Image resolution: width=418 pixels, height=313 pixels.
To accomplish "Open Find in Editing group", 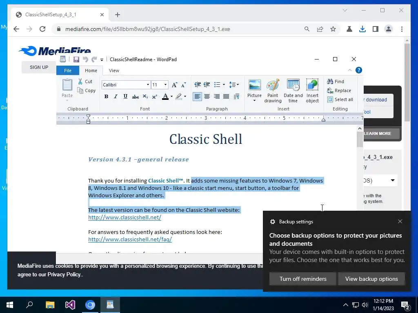I will coord(336,82).
